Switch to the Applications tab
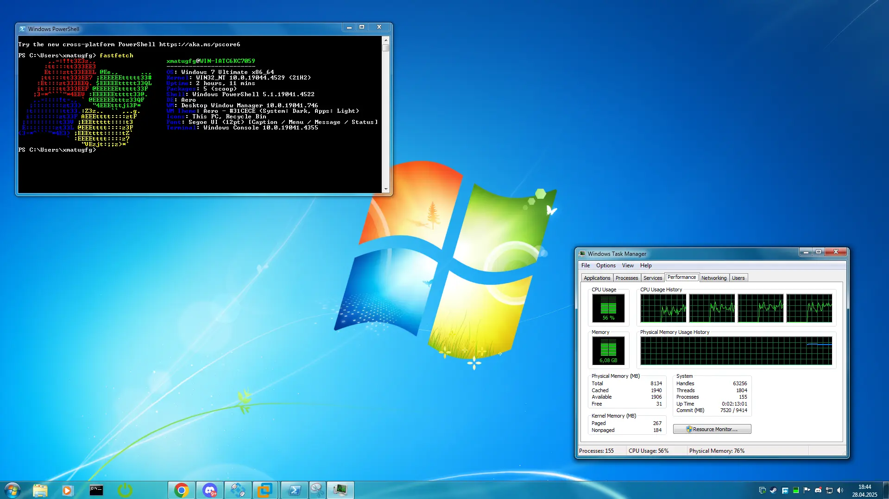The height and width of the screenshot is (499, 889). tap(597, 278)
